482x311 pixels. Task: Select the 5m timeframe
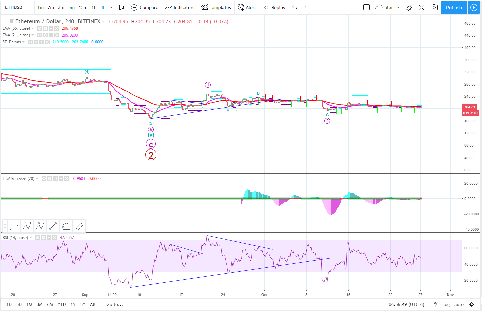[71, 7]
